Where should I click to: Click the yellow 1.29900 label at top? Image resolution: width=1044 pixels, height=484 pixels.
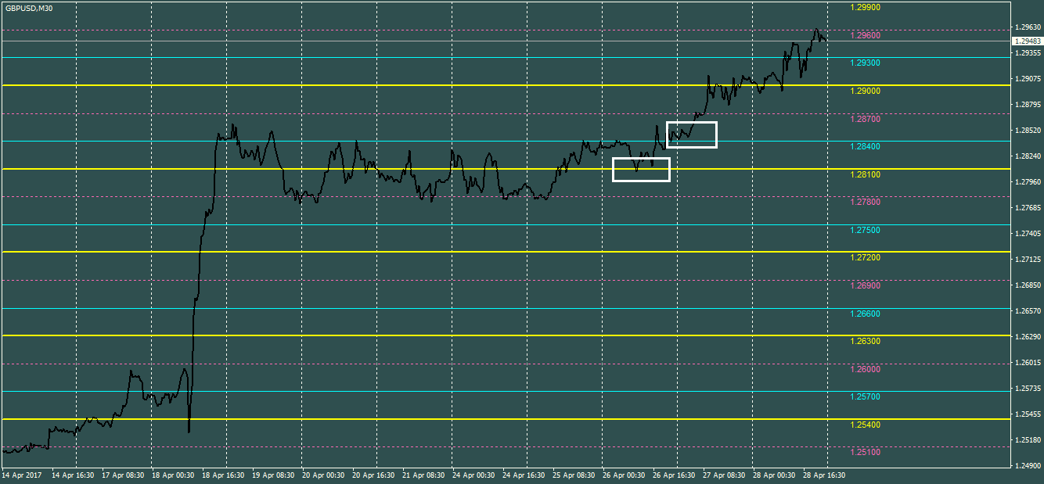865,7
